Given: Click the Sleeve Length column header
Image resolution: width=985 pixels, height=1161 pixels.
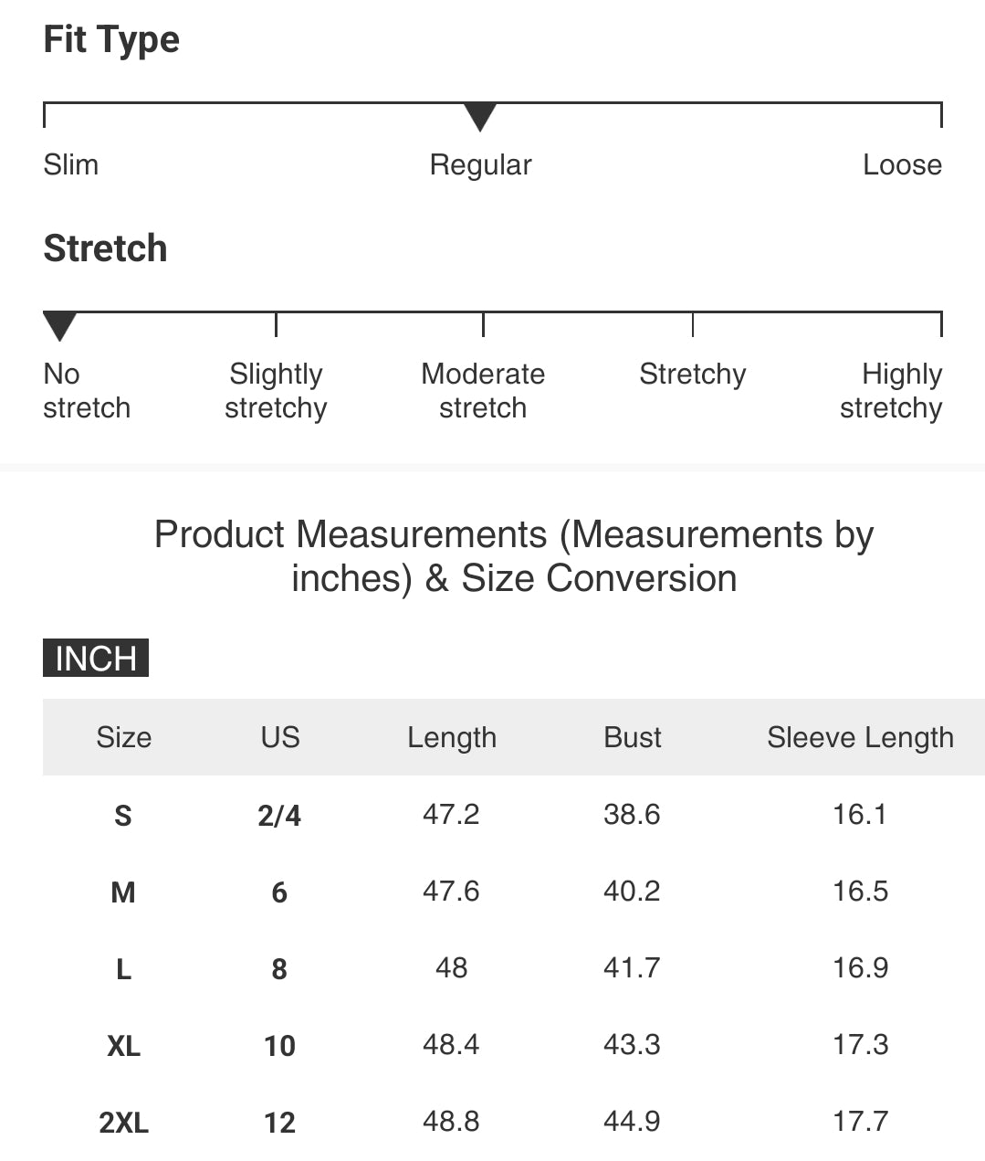Looking at the screenshot, I should 860,738.
